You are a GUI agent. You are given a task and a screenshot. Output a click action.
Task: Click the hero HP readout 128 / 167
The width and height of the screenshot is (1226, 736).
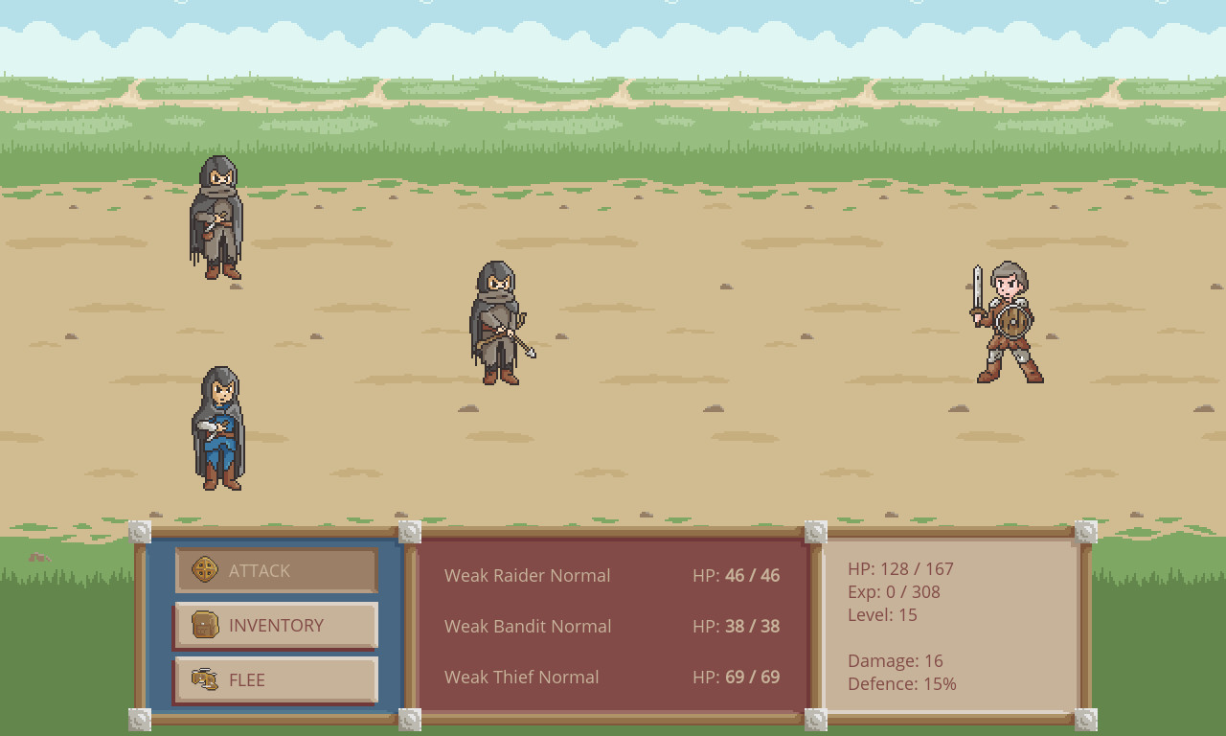coord(901,568)
